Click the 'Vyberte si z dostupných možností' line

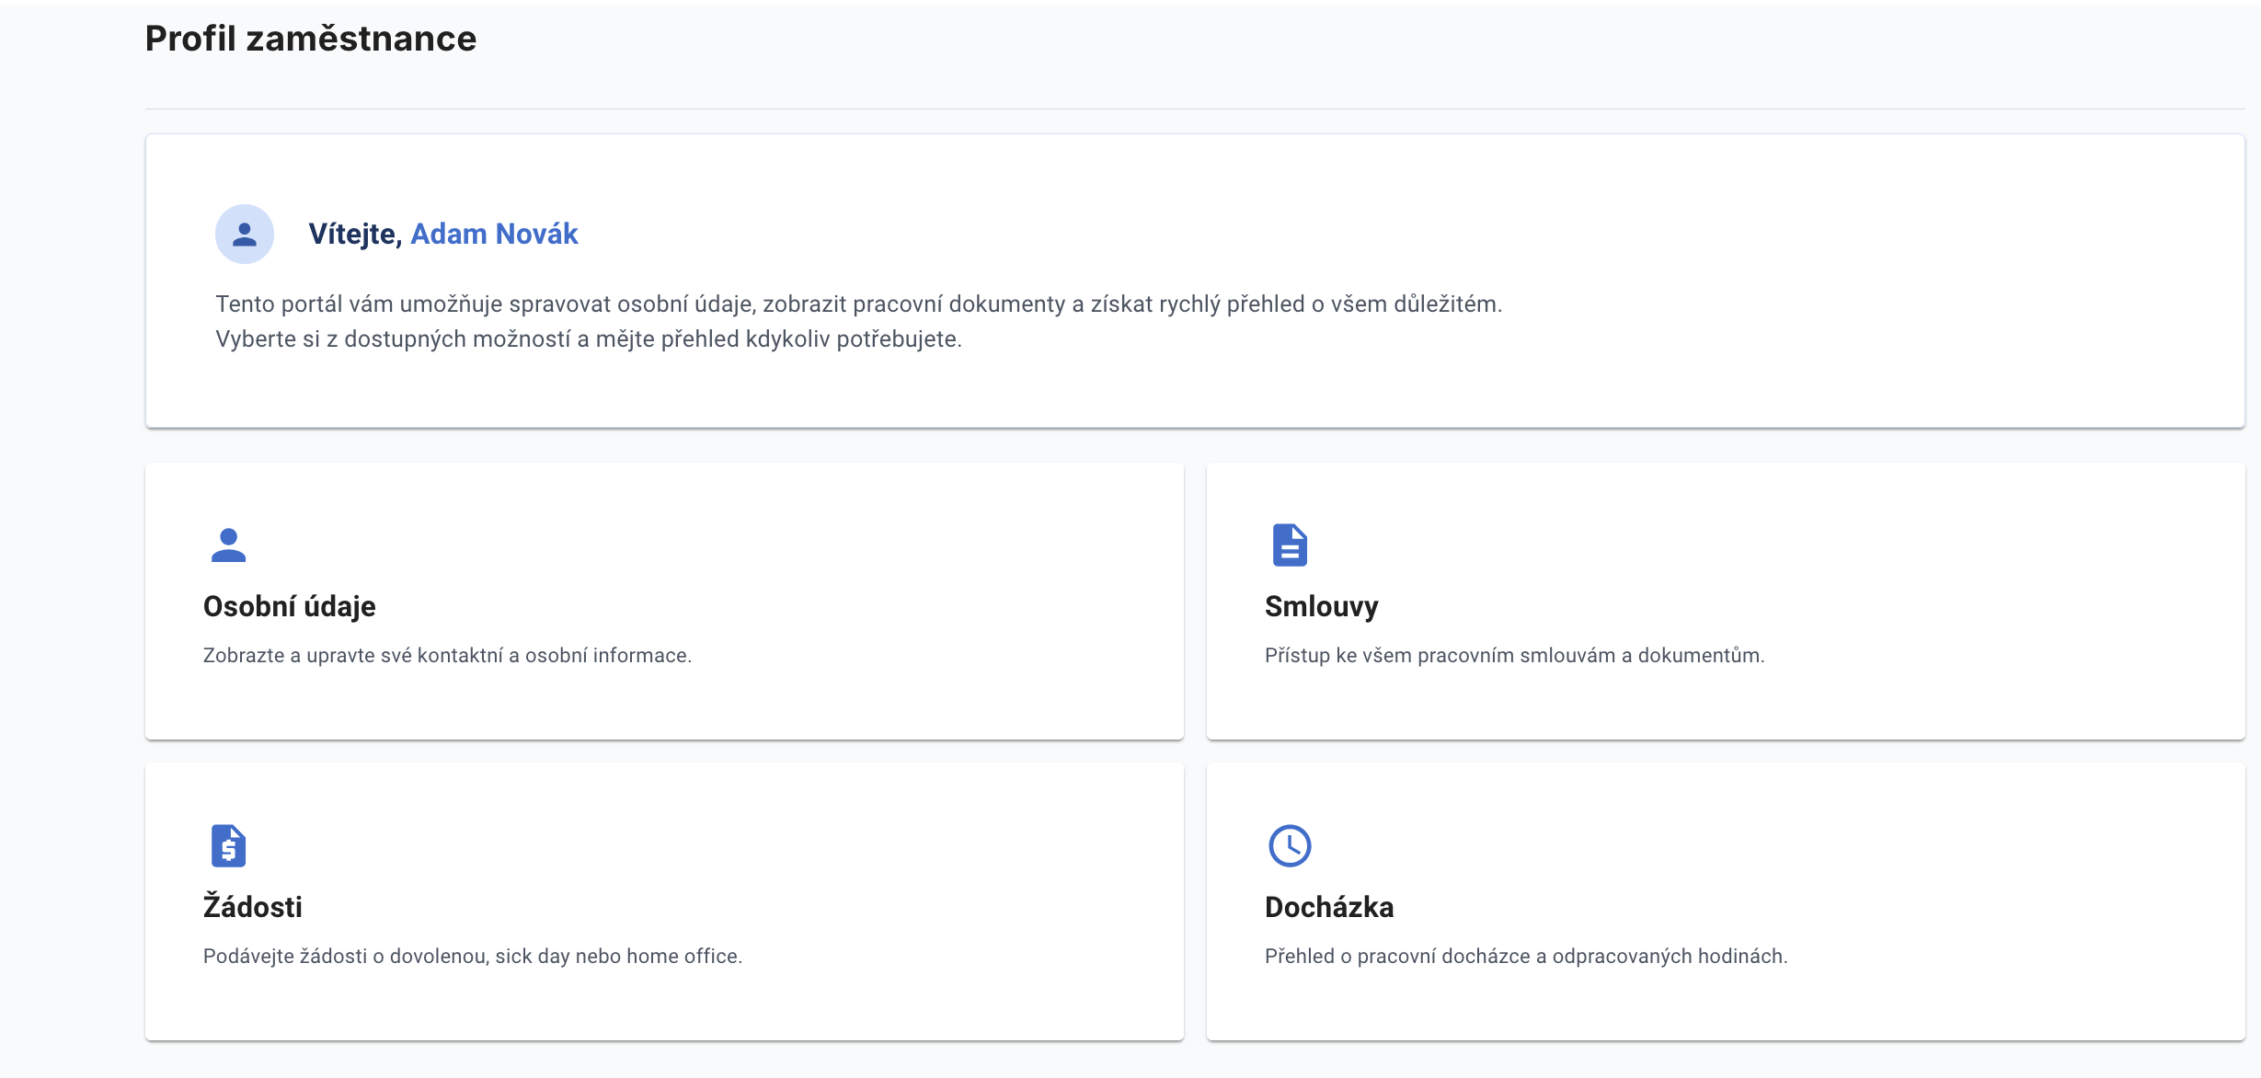(588, 339)
